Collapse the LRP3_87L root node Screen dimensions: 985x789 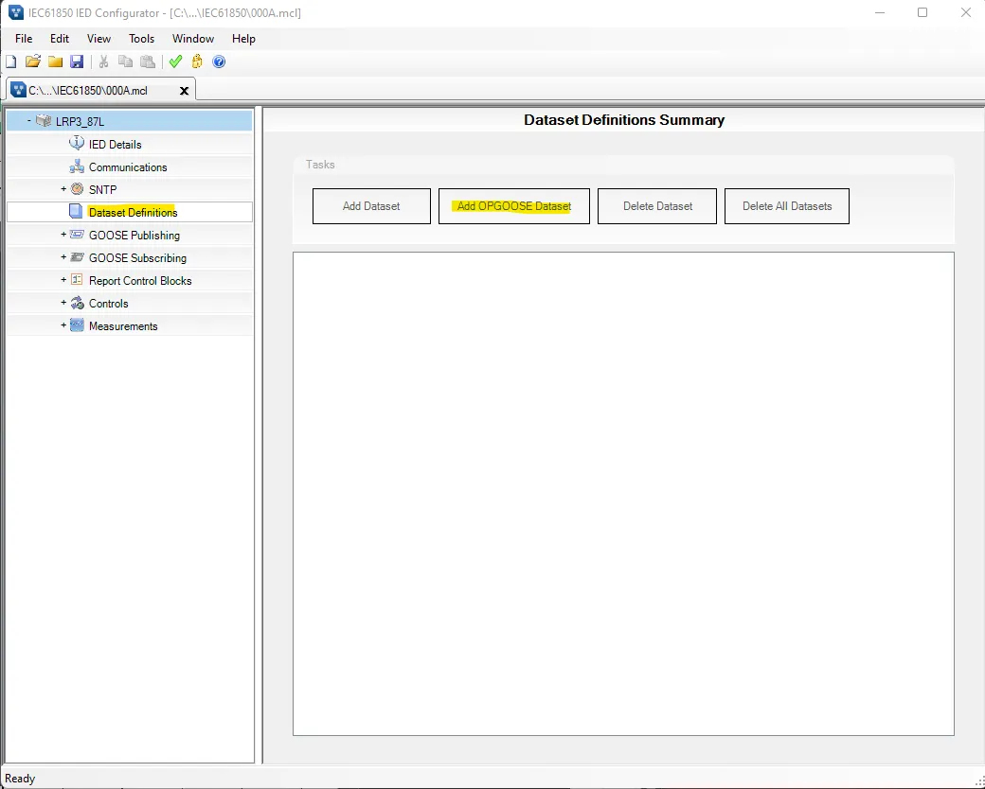pos(29,120)
